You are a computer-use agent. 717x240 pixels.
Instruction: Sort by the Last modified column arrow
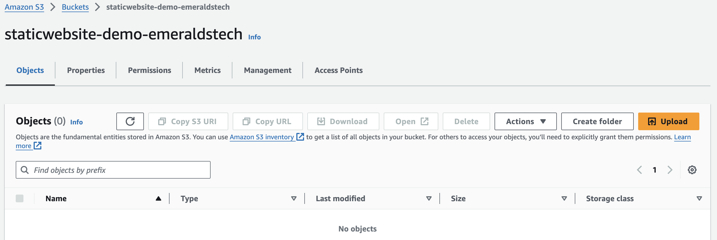[429, 198]
